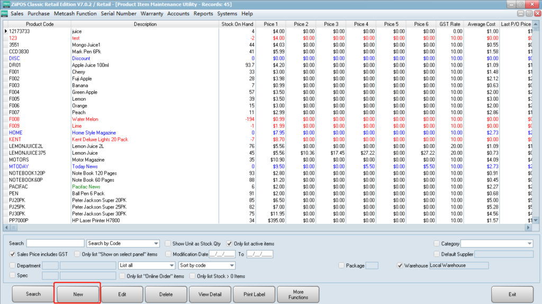Click inside the Search text field
The height and width of the screenshot is (304, 542).
(55, 244)
